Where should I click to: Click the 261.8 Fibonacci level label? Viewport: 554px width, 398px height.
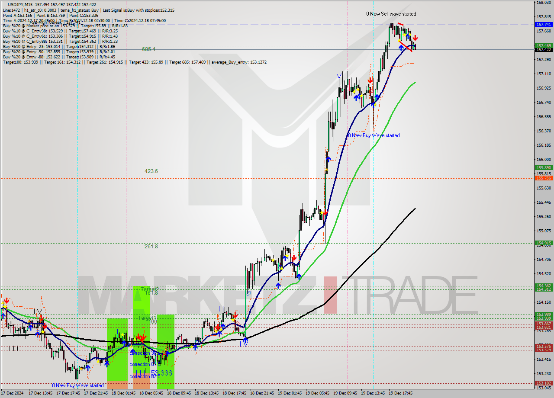[151, 247]
